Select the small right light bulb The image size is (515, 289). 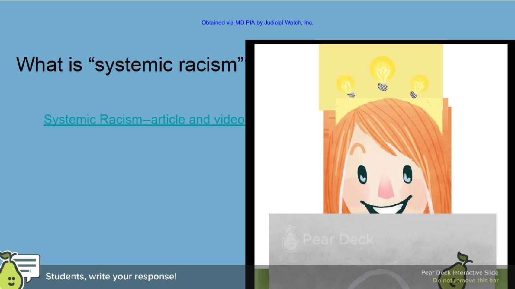coord(418,85)
